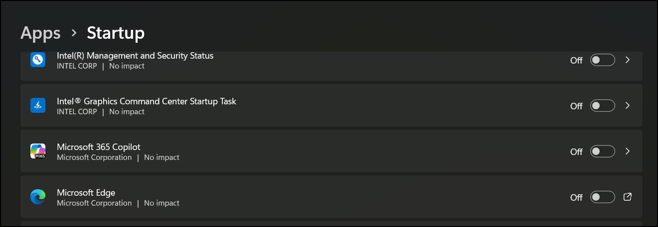Click Off label beside Microsoft 365 Copilot toggle
Image resolution: width=658 pixels, height=227 pixels.
[x=576, y=151]
